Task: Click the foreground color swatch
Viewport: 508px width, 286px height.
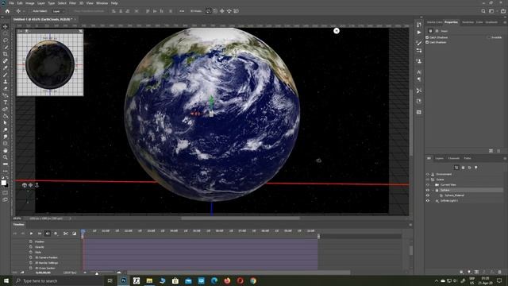Action: click(3, 183)
